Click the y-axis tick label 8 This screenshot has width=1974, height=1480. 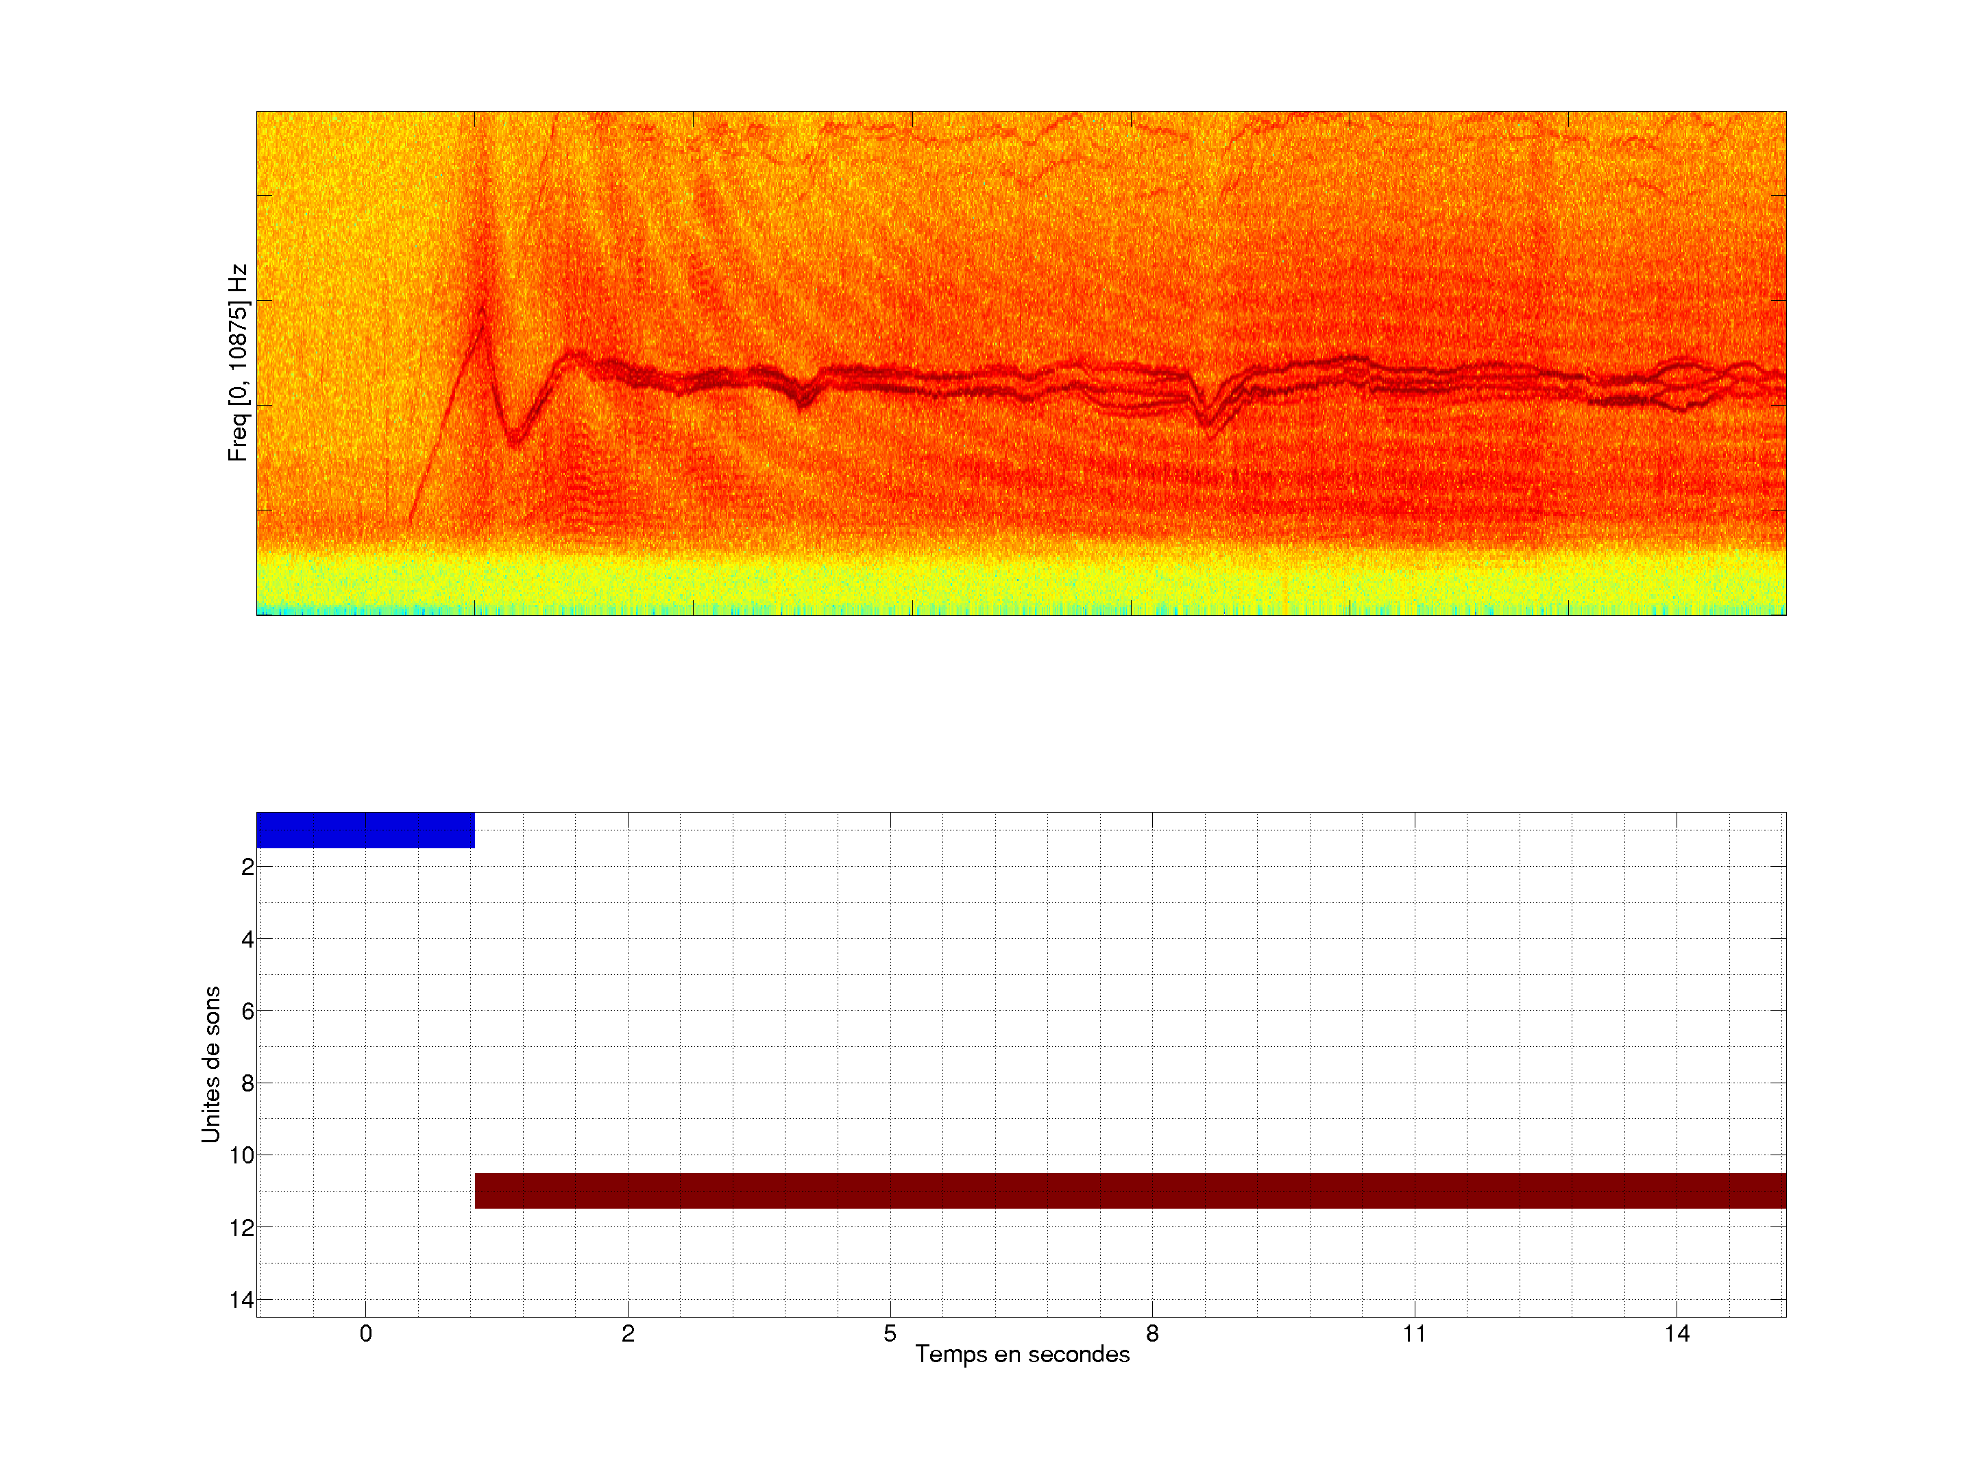point(247,1084)
